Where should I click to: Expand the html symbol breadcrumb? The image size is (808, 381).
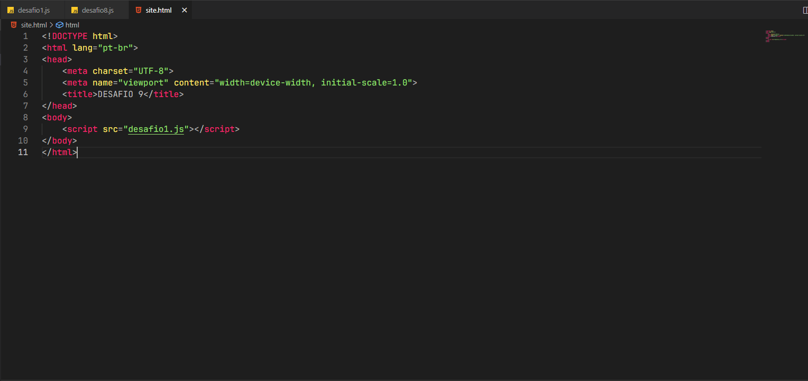(x=72, y=25)
